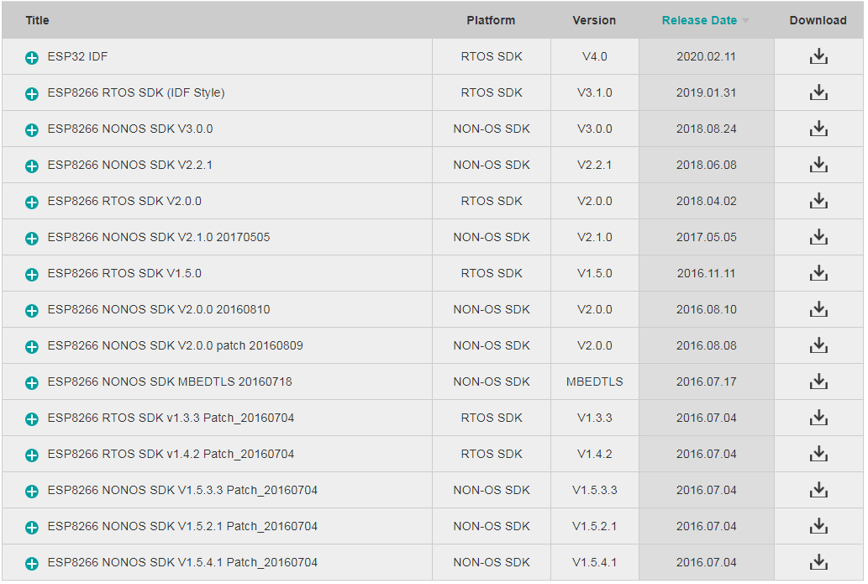Download ESP8266 NONOS SDK V1.5.4.1 patch
This screenshot has height=584, width=868.
[818, 562]
